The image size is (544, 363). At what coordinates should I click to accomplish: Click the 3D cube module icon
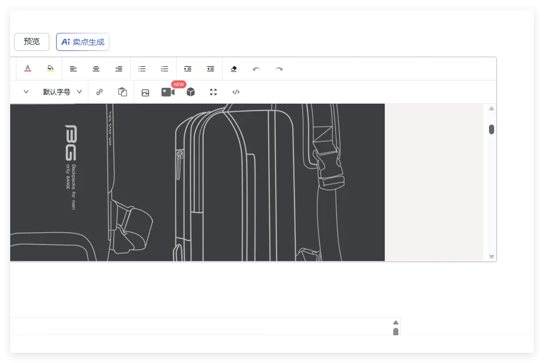[x=191, y=92]
